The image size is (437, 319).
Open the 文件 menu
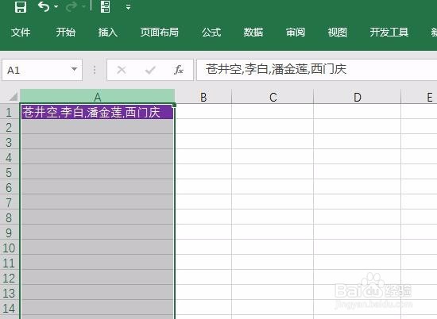[21, 33]
